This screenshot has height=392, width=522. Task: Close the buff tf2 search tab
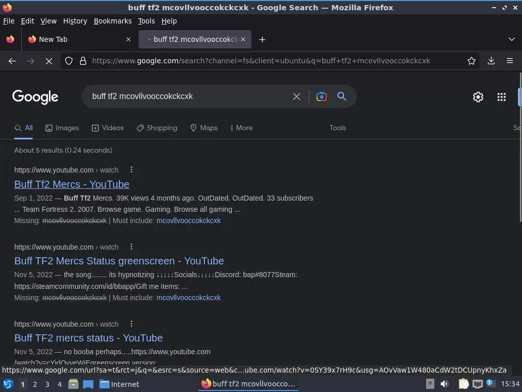[243, 39]
